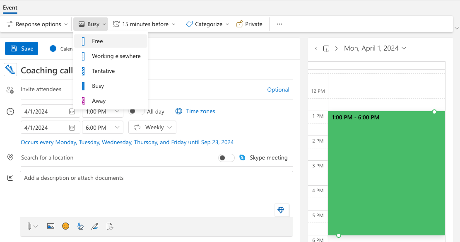
Task: Click the recurrence summary link
Action: [x=127, y=143]
